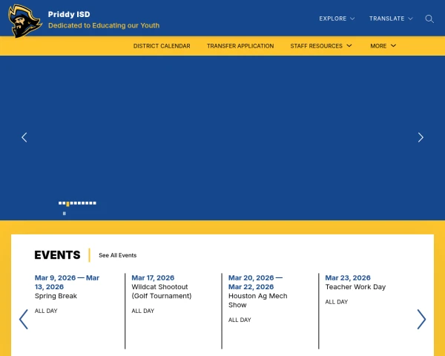Follow the See All Events link

pyautogui.click(x=117, y=255)
